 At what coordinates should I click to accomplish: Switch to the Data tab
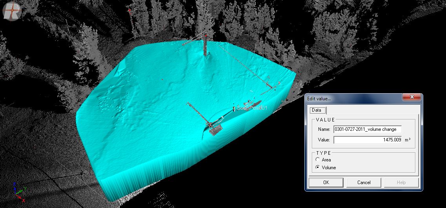pyautogui.click(x=316, y=110)
